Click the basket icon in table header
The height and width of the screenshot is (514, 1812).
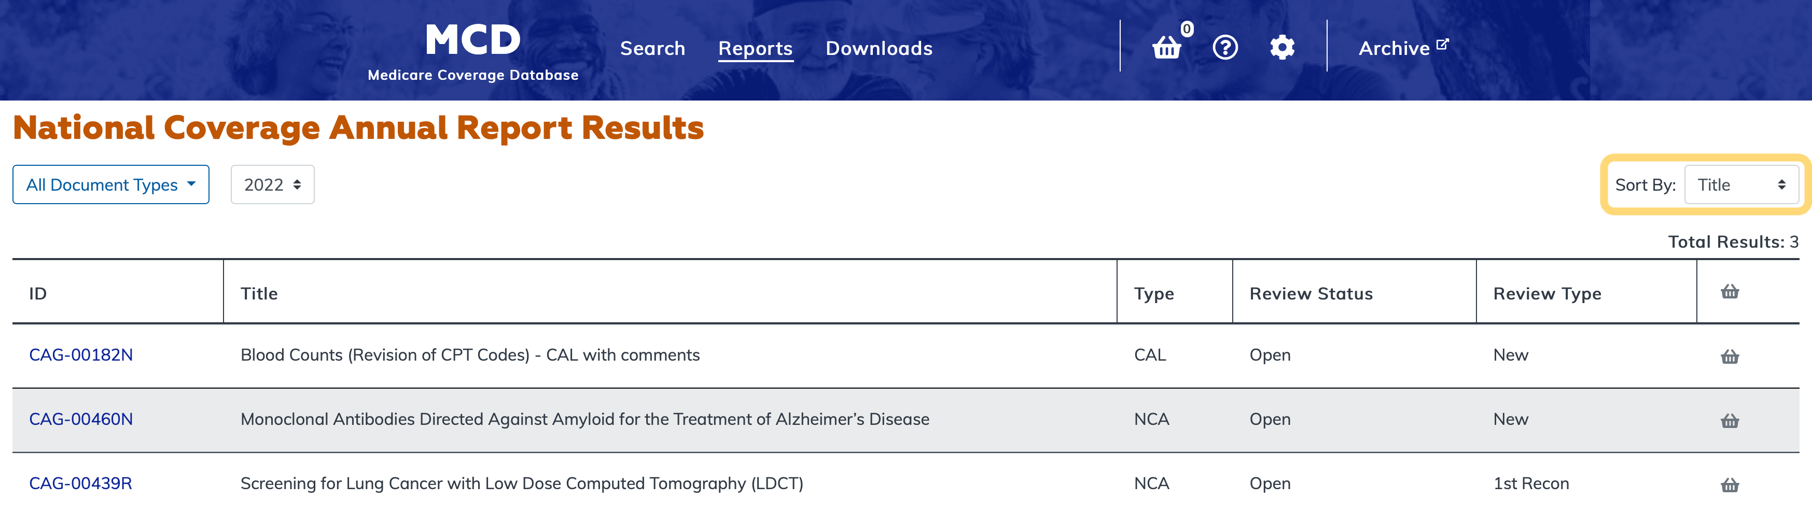(x=1729, y=292)
